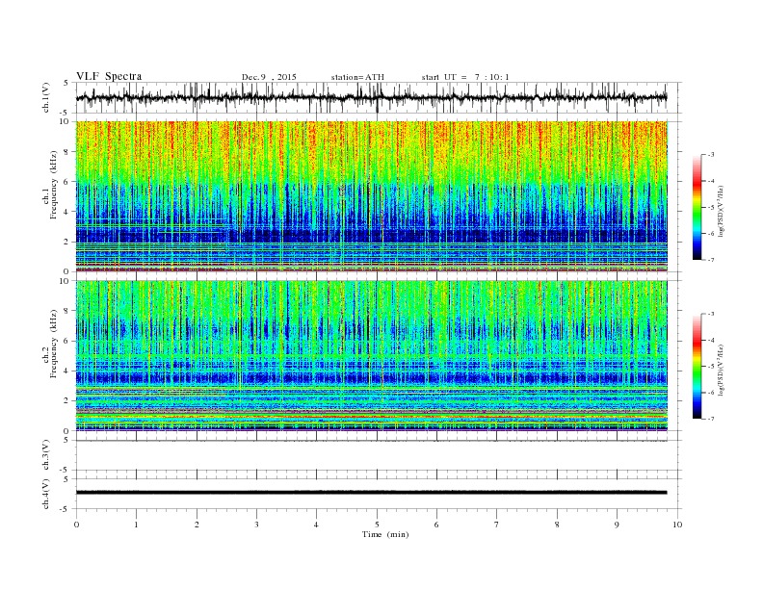
Task: Click the upper colorbar "log(PSD)(V²/Hz)" label
Action: point(721,211)
